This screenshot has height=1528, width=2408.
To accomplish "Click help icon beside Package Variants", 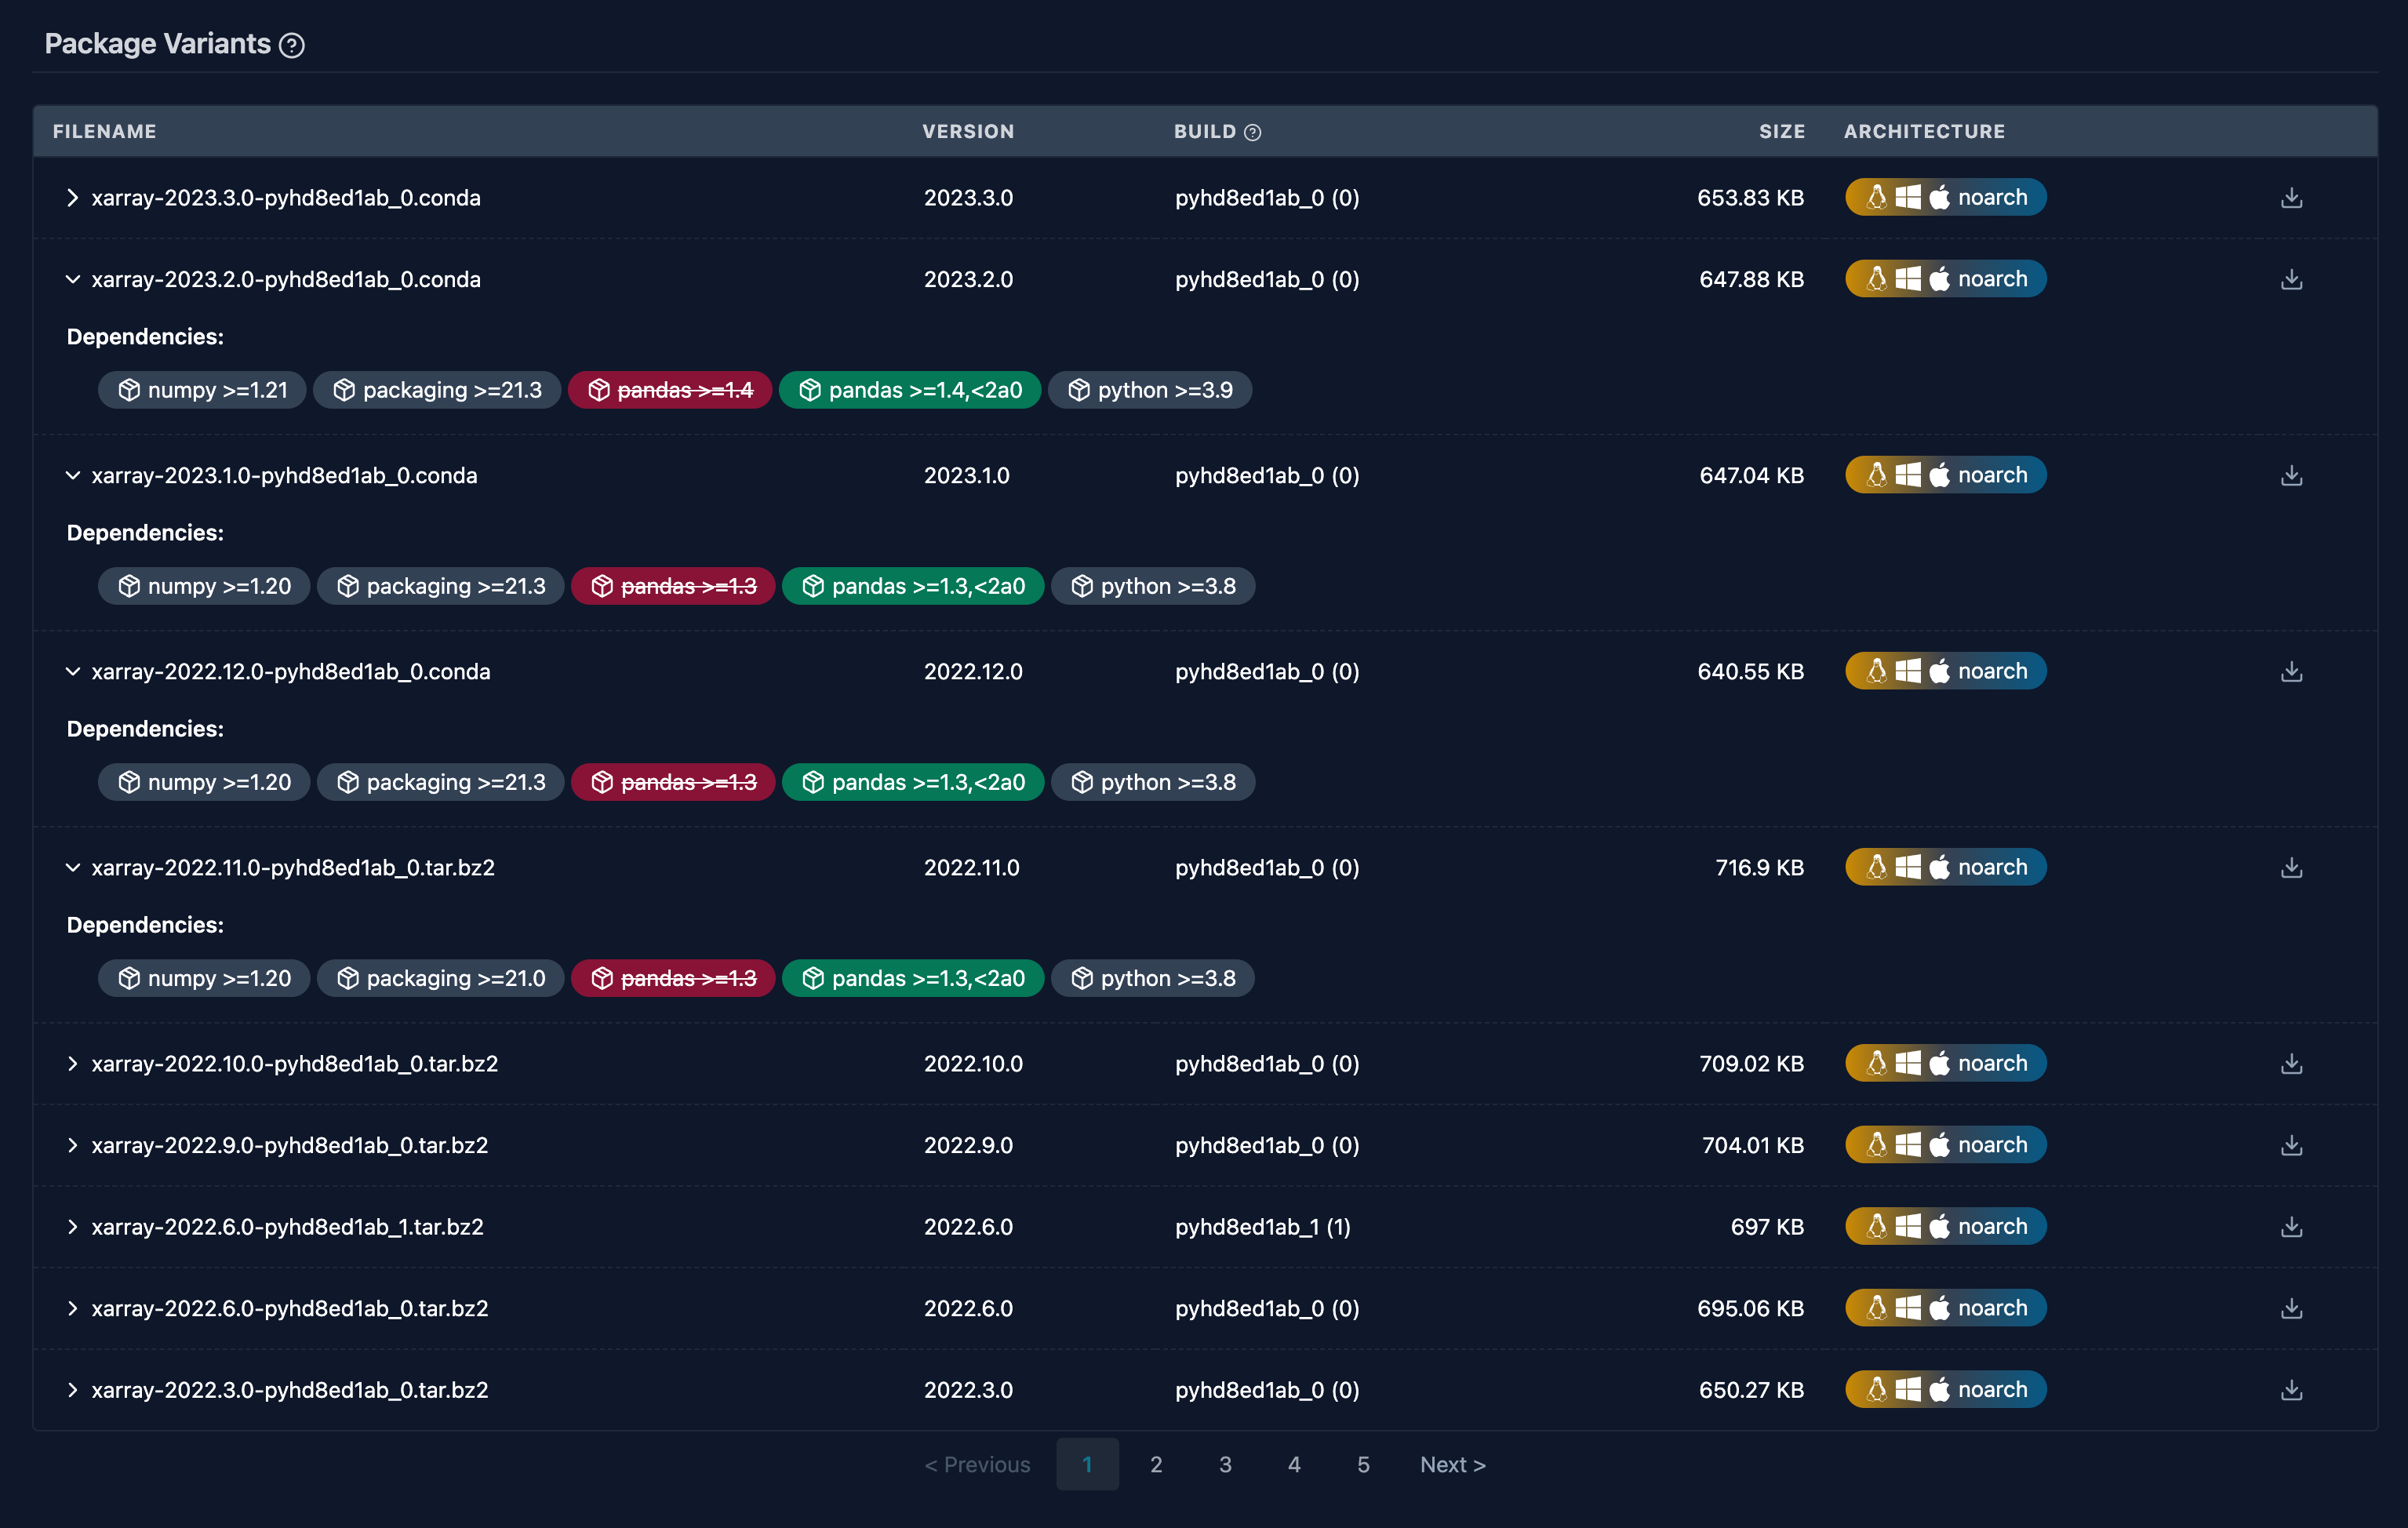I will [292, 45].
